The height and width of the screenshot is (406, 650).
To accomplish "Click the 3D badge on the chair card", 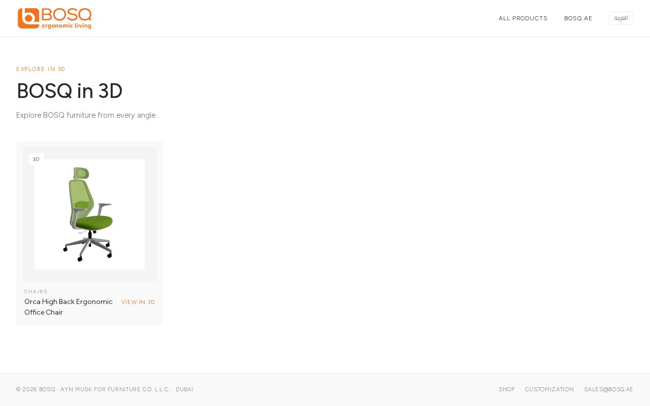I will pyautogui.click(x=36, y=159).
